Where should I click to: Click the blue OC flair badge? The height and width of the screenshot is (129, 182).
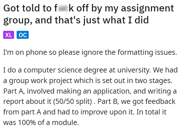[23, 35]
